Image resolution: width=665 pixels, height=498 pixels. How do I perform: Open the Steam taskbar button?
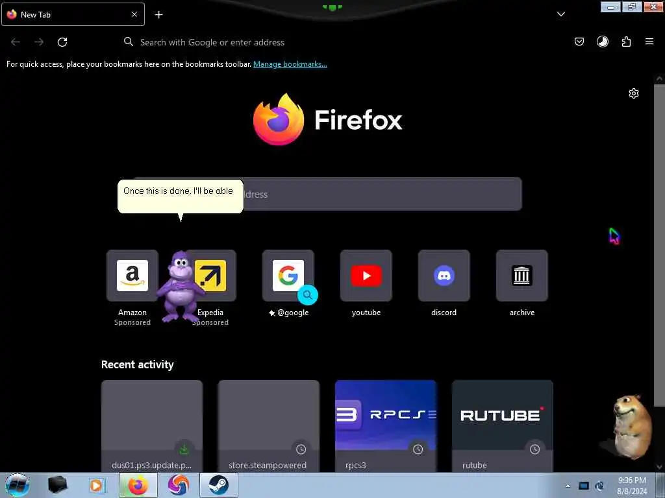pyautogui.click(x=218, y=485)
